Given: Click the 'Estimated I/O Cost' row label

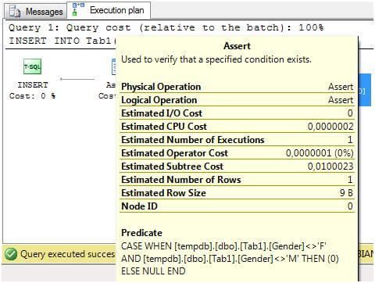Looking at the screenshot, I should pos(162,113).
